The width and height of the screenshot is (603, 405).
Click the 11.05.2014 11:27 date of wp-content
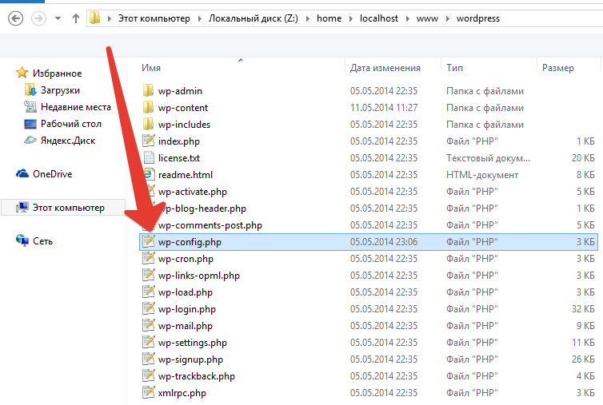pos(384,108)
